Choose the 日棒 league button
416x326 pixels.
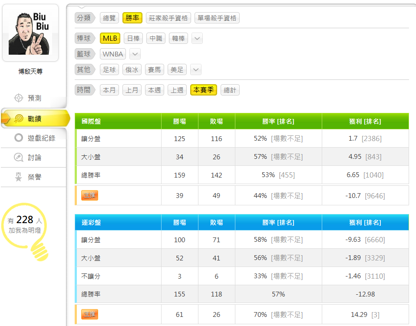click(133, 38)
